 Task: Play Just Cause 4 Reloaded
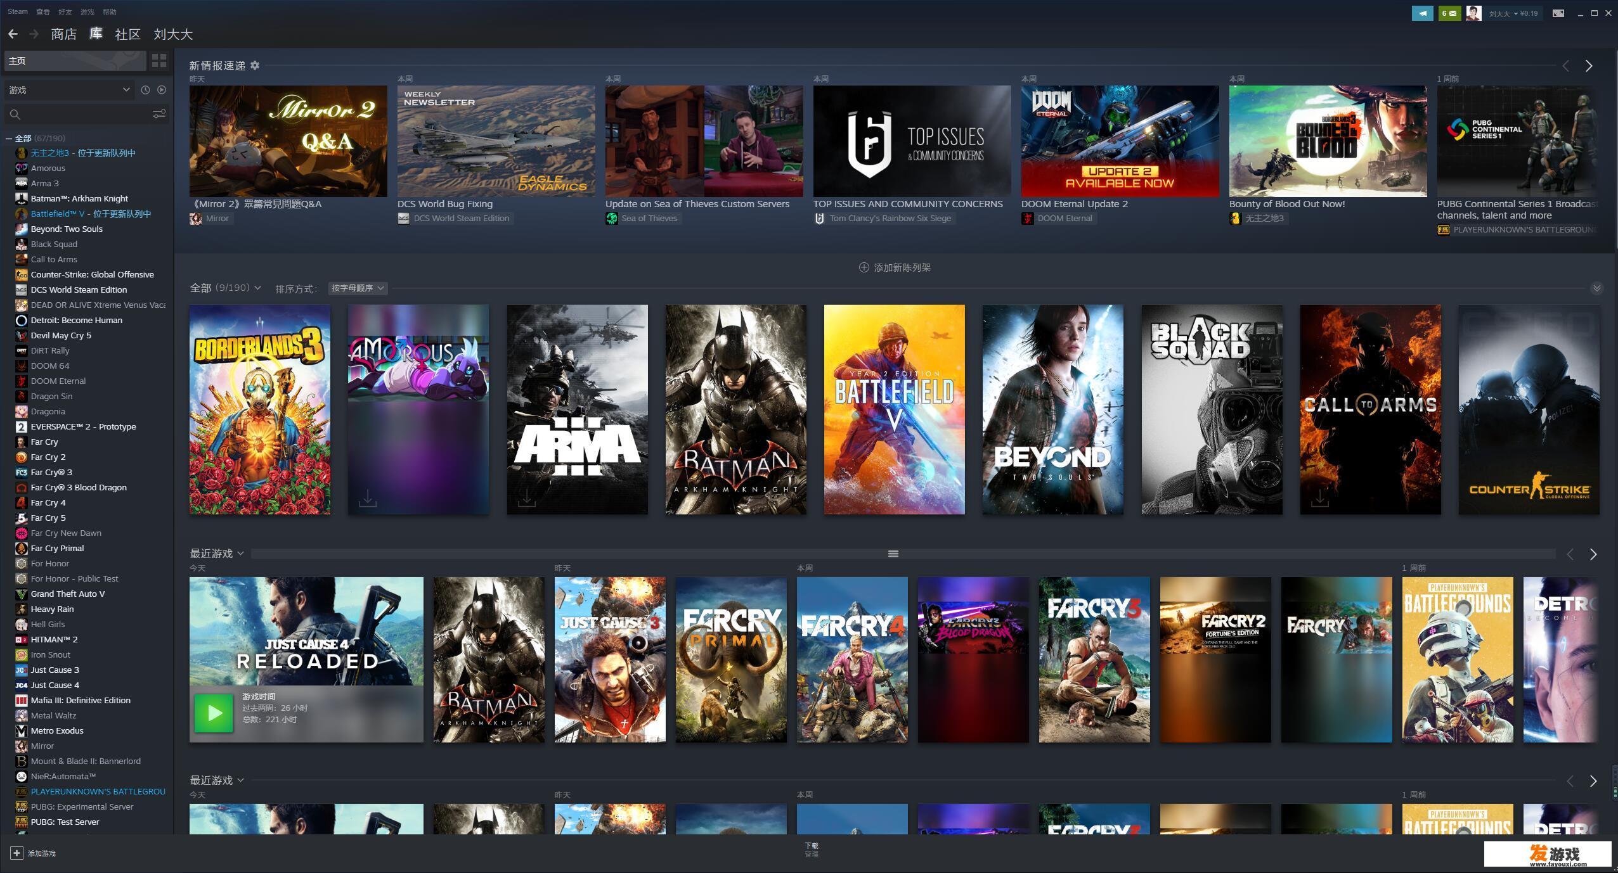[x=214, y=713]
